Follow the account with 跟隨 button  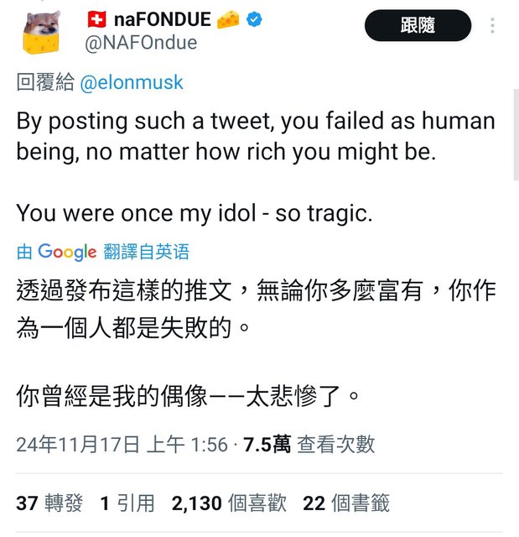418,26
